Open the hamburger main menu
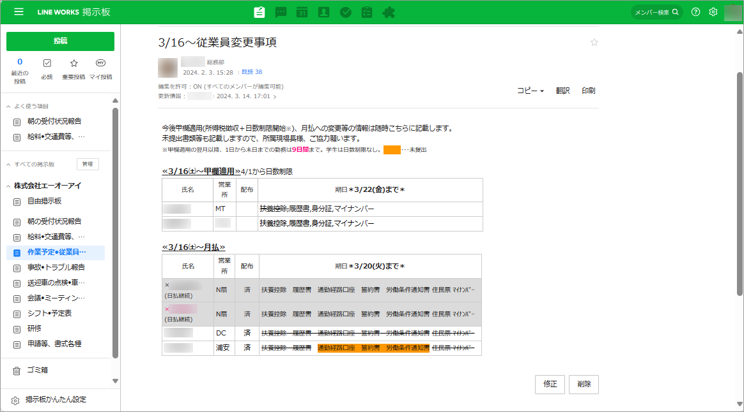 click(x=19, y=12)
